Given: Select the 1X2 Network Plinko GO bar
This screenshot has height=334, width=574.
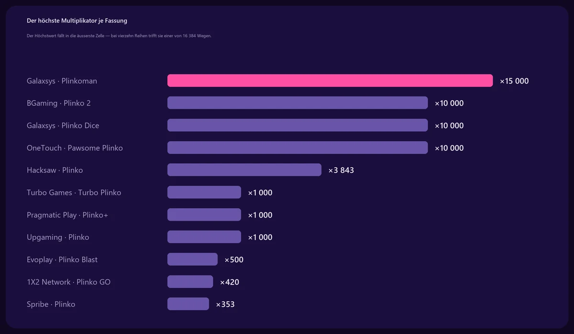Looking at the screenshot, I should [x=190, y=282].
